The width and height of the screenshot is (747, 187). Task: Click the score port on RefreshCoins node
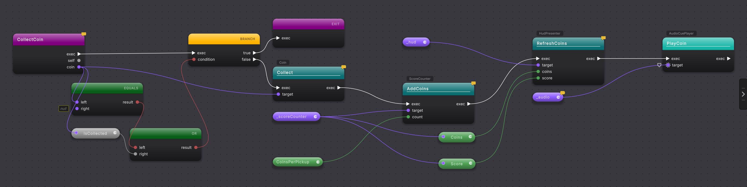click(538, 78)
